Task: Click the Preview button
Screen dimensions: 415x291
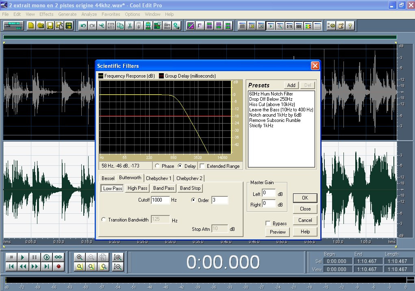Action: pyautogui.click(x=278, y=232)
